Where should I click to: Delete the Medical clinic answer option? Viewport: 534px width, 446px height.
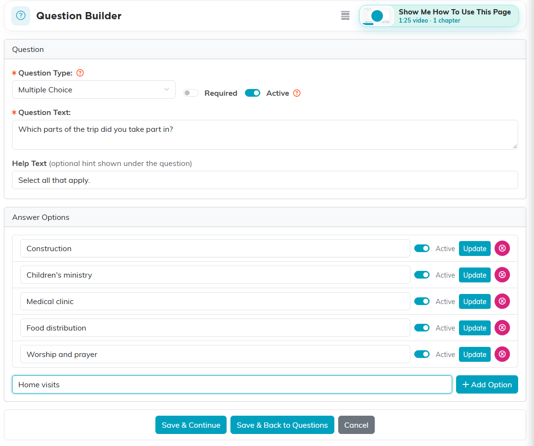click(x=502, y=301)
